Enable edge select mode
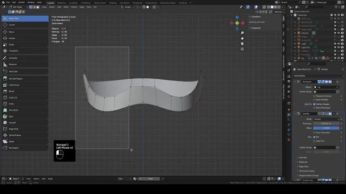The height and width of the screenshot is (194, 346). point(34,7)
